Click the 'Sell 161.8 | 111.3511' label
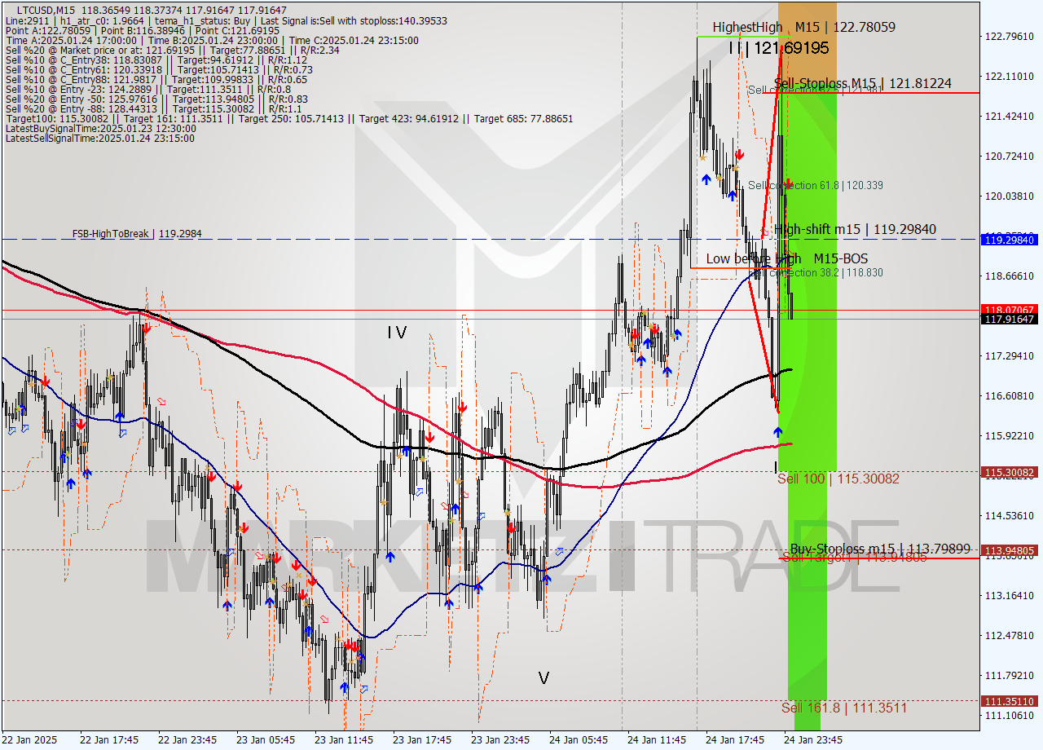 point(843,708)
